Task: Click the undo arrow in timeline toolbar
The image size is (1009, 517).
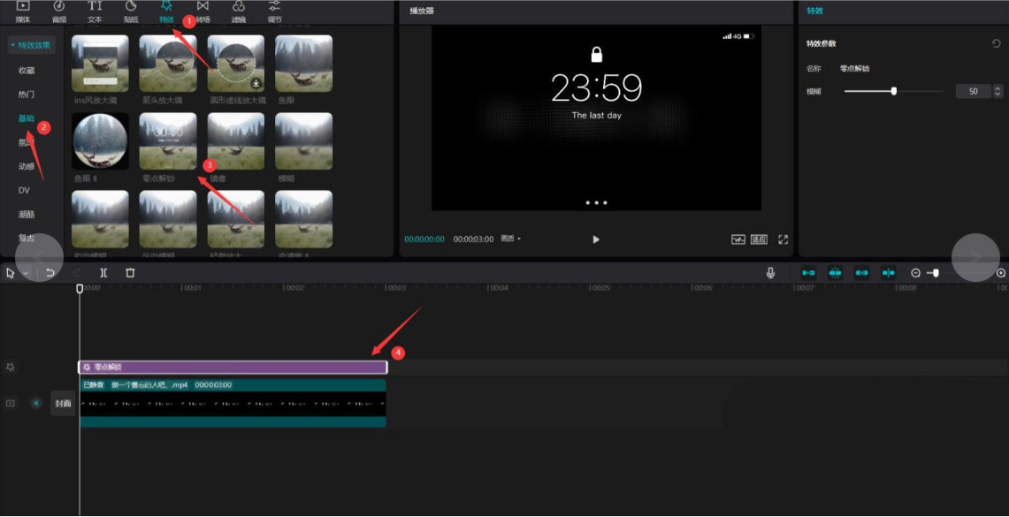Action: point(50,273)
